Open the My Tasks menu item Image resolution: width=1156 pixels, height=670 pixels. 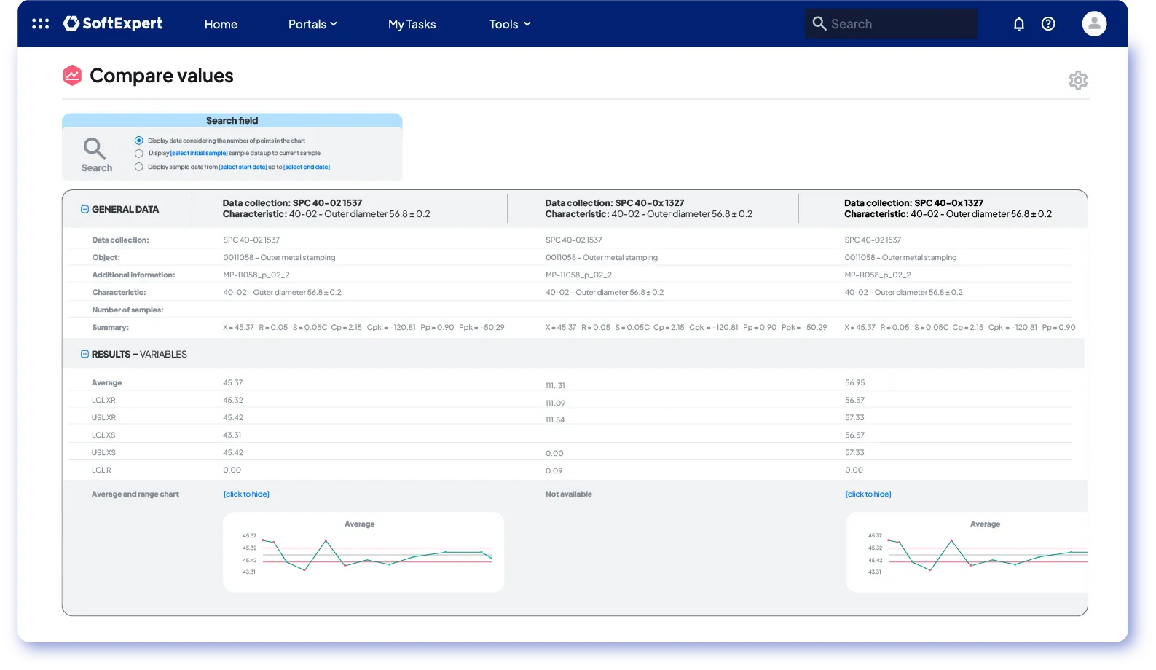(412, 24)
